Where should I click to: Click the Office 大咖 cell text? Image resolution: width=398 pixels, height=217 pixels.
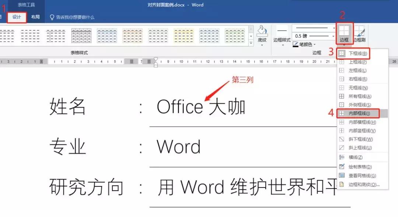[201, 107]
